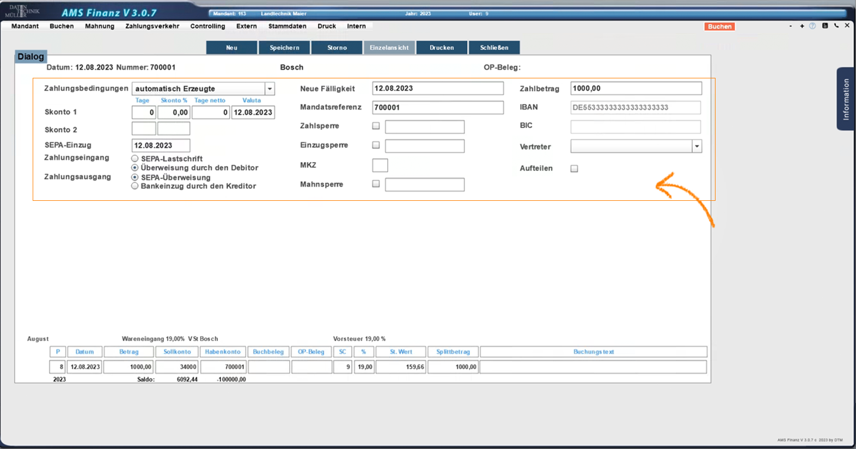Open the Stammdaten menu

point(287,26)
